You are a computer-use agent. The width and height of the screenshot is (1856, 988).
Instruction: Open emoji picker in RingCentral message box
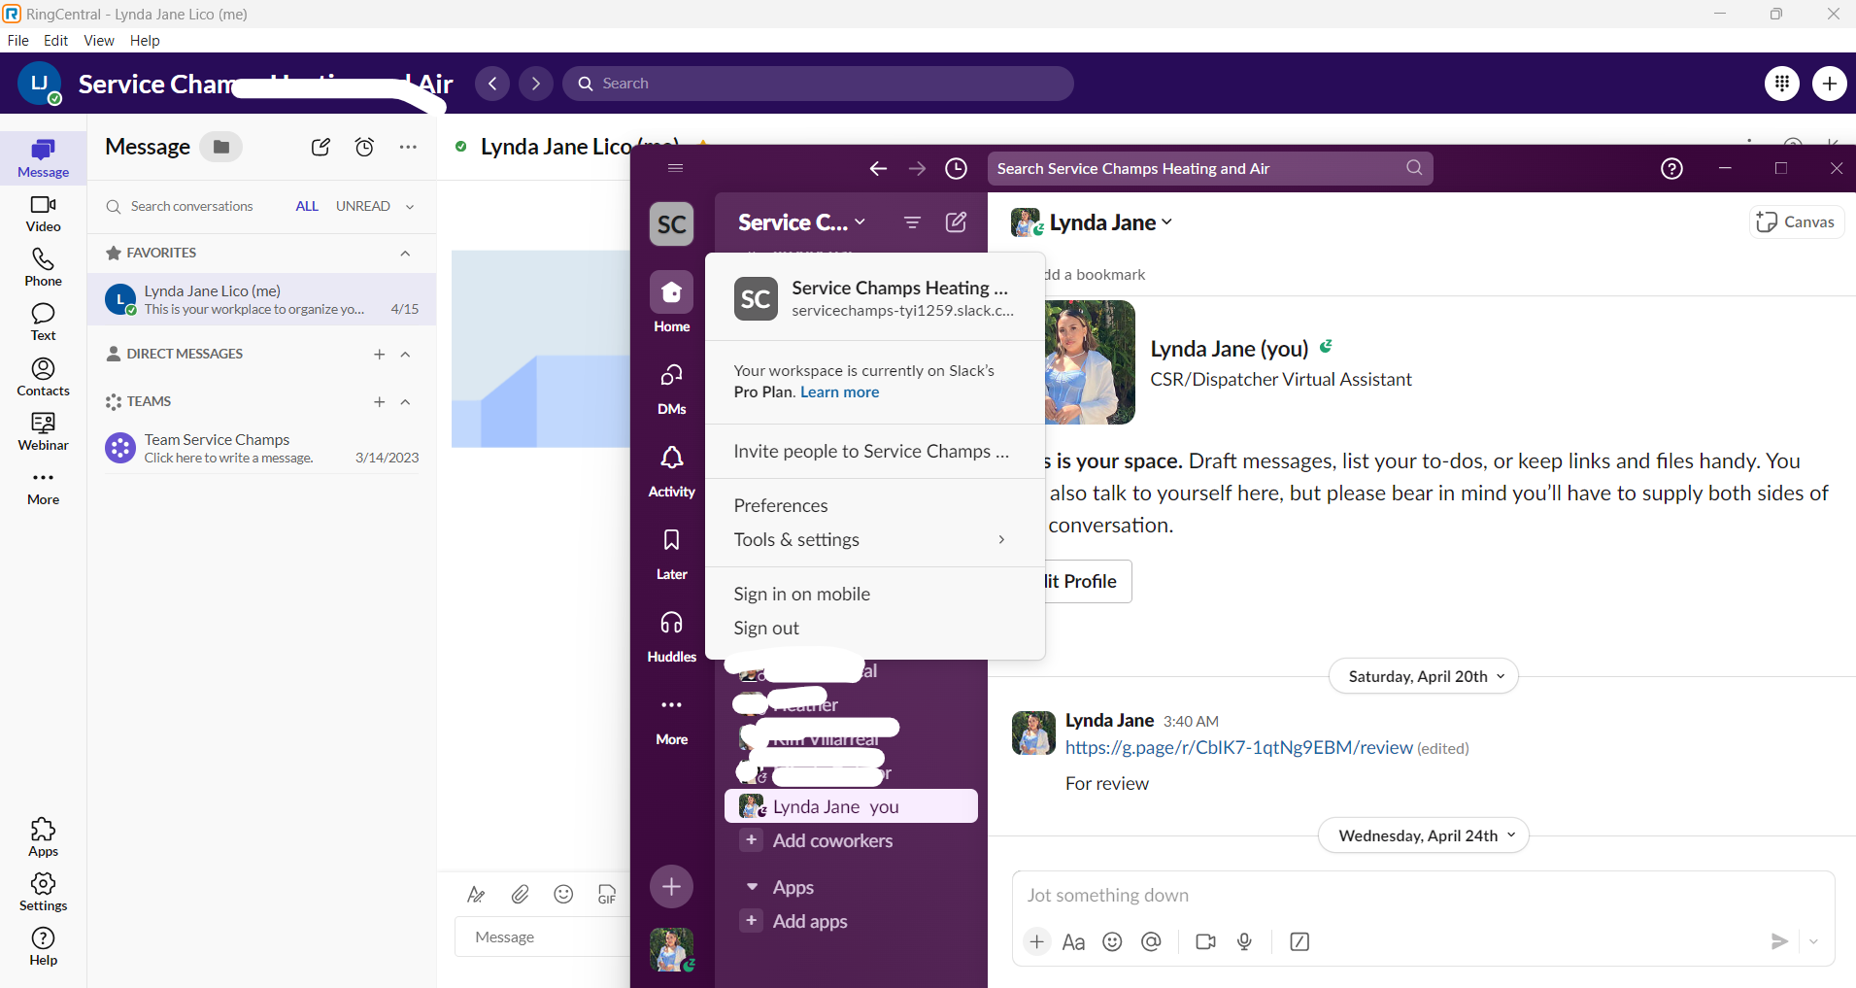click(x=563, y=894)
